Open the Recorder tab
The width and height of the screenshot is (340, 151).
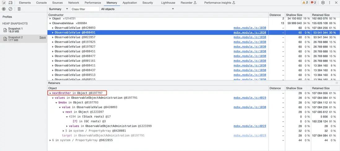pos(189,3)
